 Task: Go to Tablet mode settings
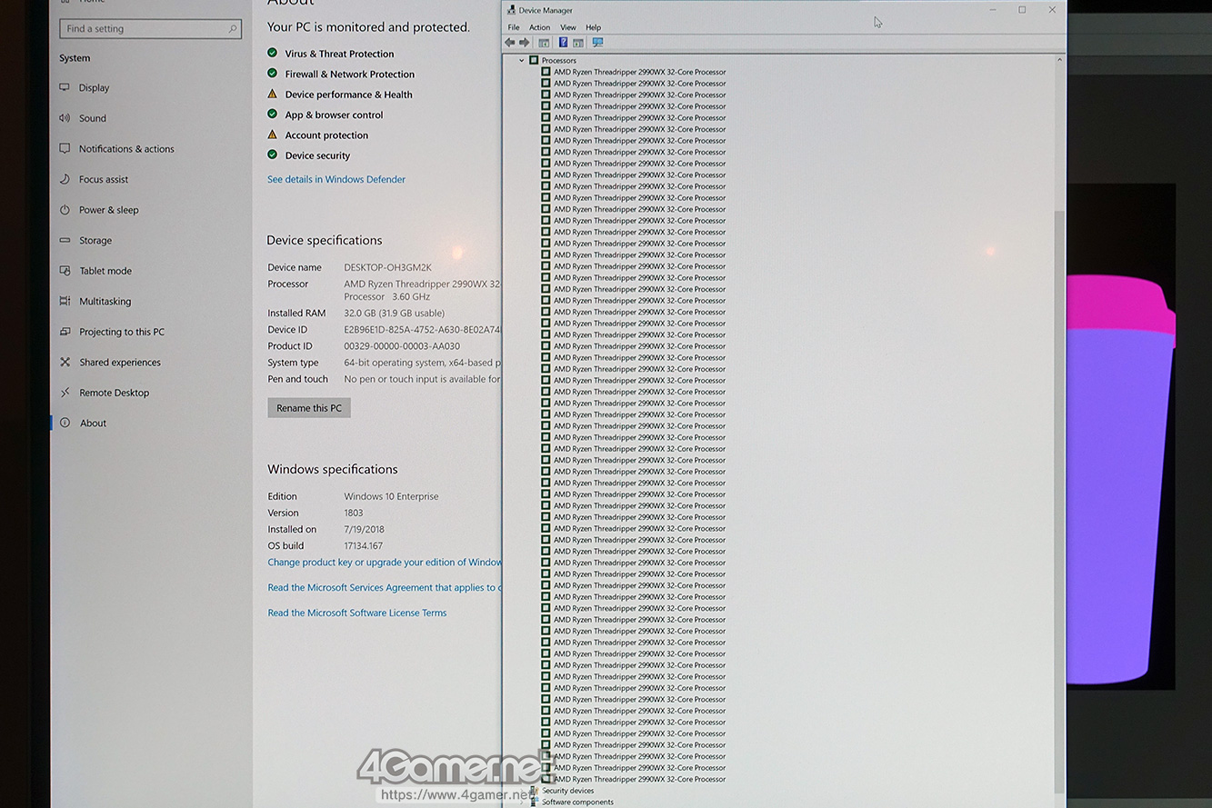[105, 271]
